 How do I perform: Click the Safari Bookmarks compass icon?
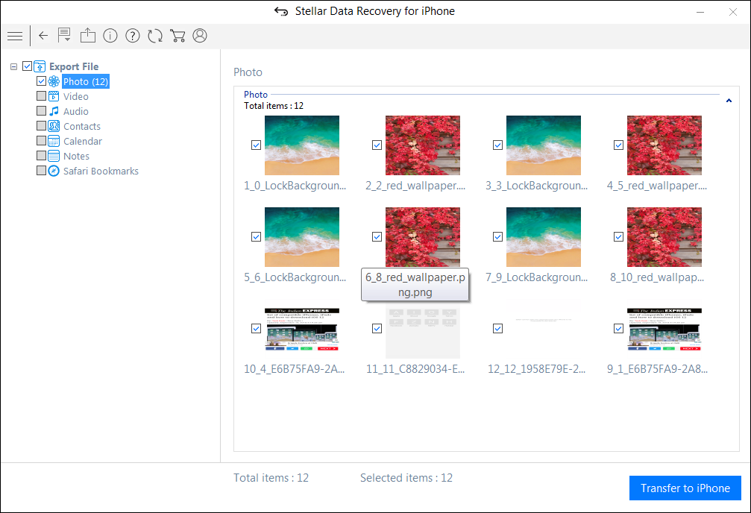pos(54,171)
